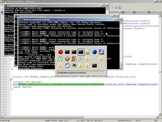The image size is (162, 122).
Task: Click the highlighted cmd icon in switcher
Action: tap(81, 52)
